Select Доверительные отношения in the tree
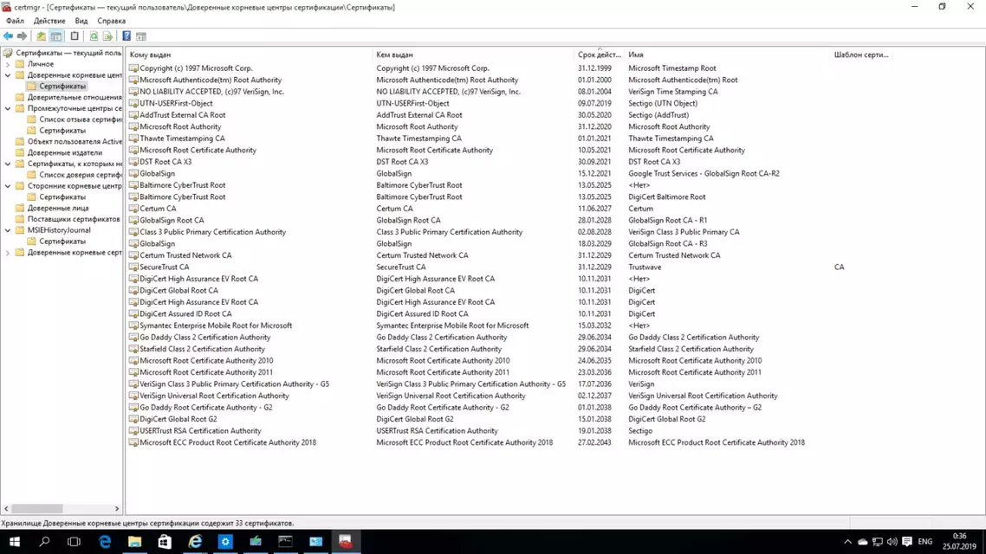Screen dimensions: 986x554 [x=75, y=97]
